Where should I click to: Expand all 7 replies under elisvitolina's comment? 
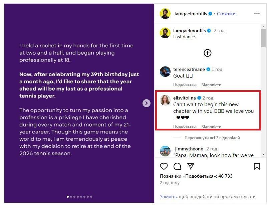pos(212,138)
